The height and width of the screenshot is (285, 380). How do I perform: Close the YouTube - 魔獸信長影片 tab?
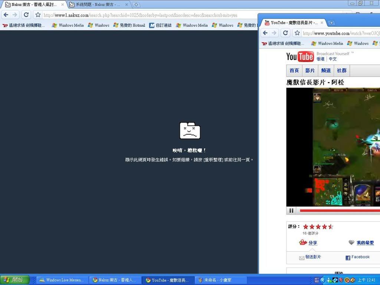(x=322, y=23)
